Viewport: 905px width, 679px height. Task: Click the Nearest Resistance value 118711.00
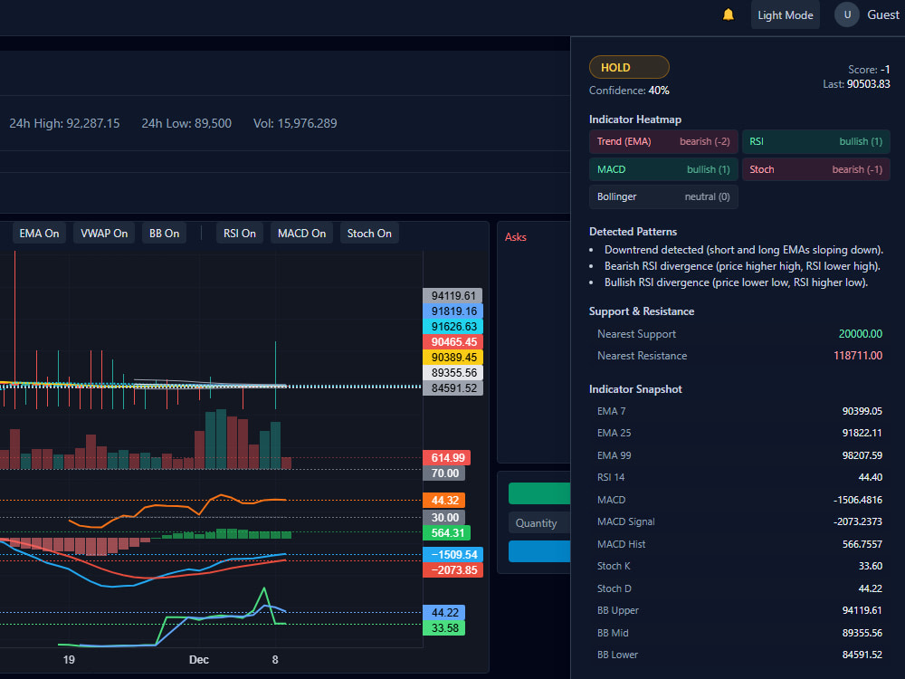[x=858, y=356]
